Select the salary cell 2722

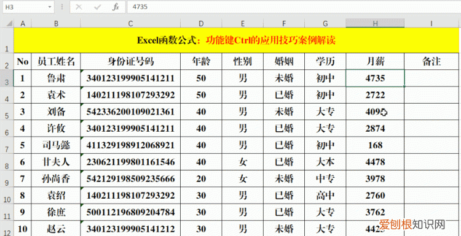(375, 95)
